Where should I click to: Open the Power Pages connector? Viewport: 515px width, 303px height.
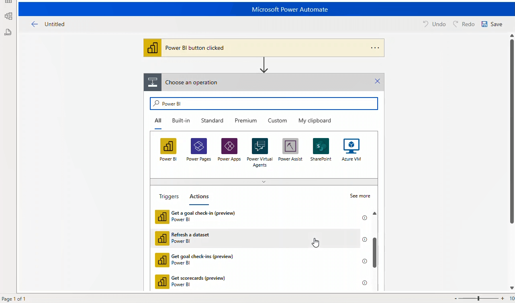(x=198, y=146)
